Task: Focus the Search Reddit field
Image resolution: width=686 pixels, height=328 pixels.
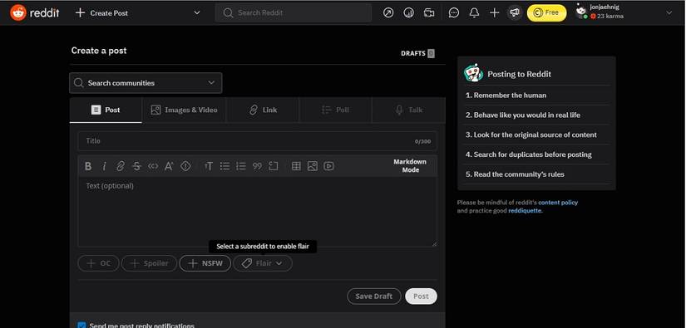Action: tap(294, 12)
